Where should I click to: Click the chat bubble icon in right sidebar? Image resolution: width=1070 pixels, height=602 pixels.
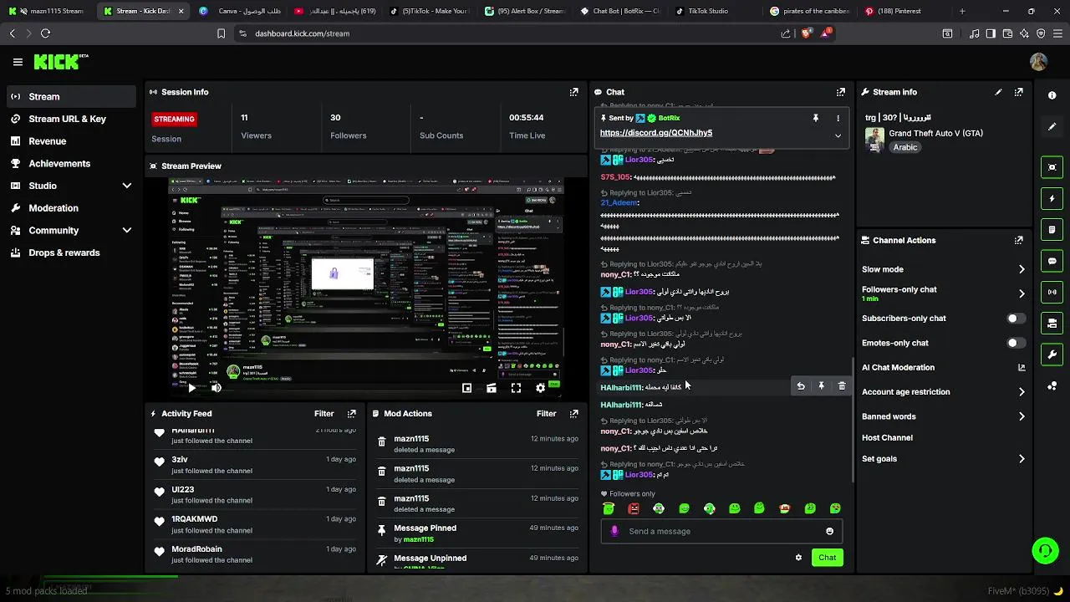coord(1052,261)
